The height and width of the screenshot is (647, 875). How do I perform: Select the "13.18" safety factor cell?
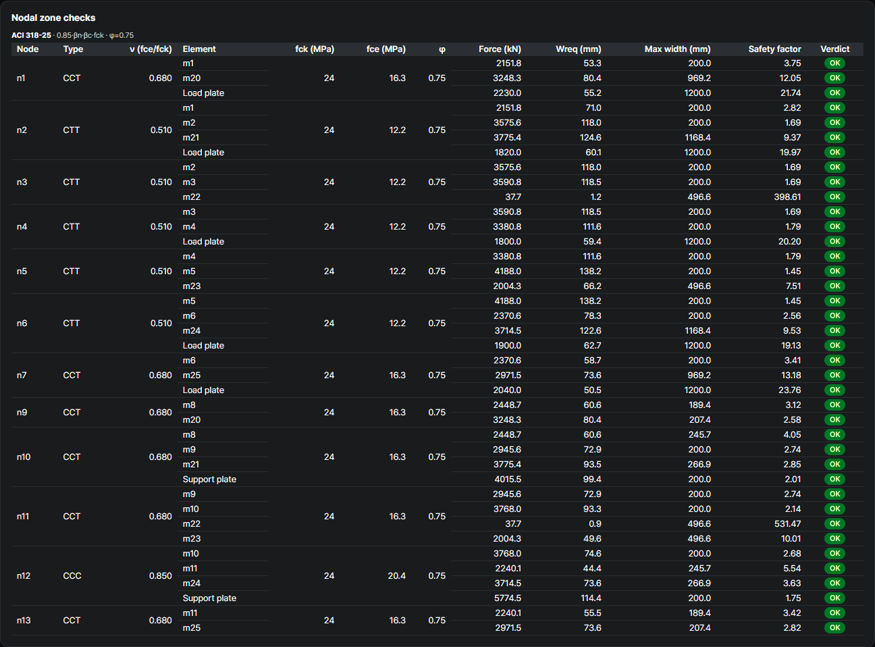point(791,376)
